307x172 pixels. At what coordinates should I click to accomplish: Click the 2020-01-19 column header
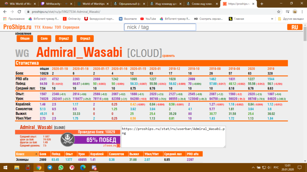click(x=60, y=69)
